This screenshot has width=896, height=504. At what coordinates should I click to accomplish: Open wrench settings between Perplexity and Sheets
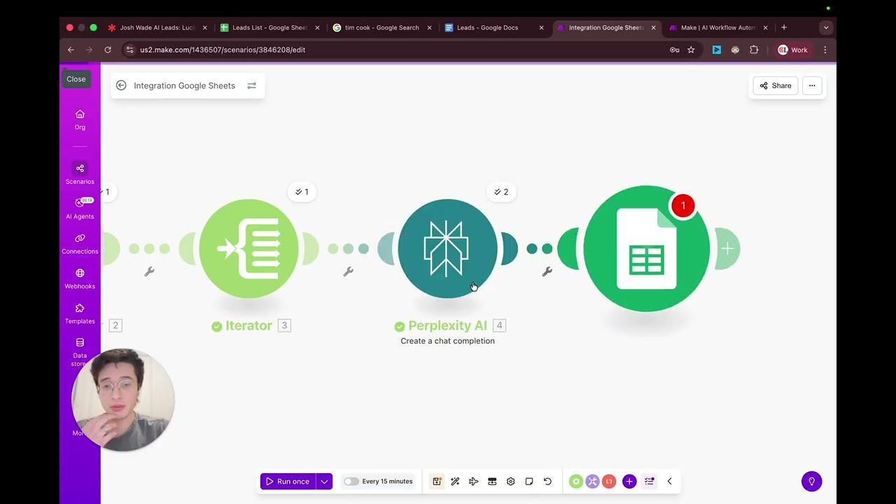pyautogui.click(x=547, y=272)
